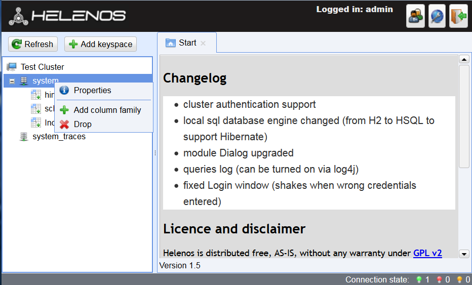Viewport: 472px width, 285px height.
Task: Click the column family icon beside 'hin'
Action: 36,95
